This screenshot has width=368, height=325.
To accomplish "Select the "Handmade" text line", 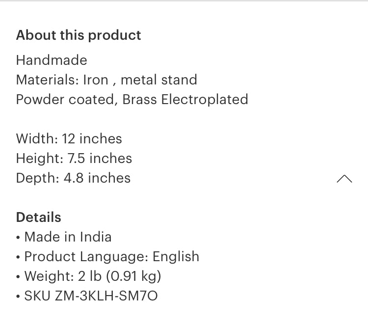I will (x=52, y=60).
